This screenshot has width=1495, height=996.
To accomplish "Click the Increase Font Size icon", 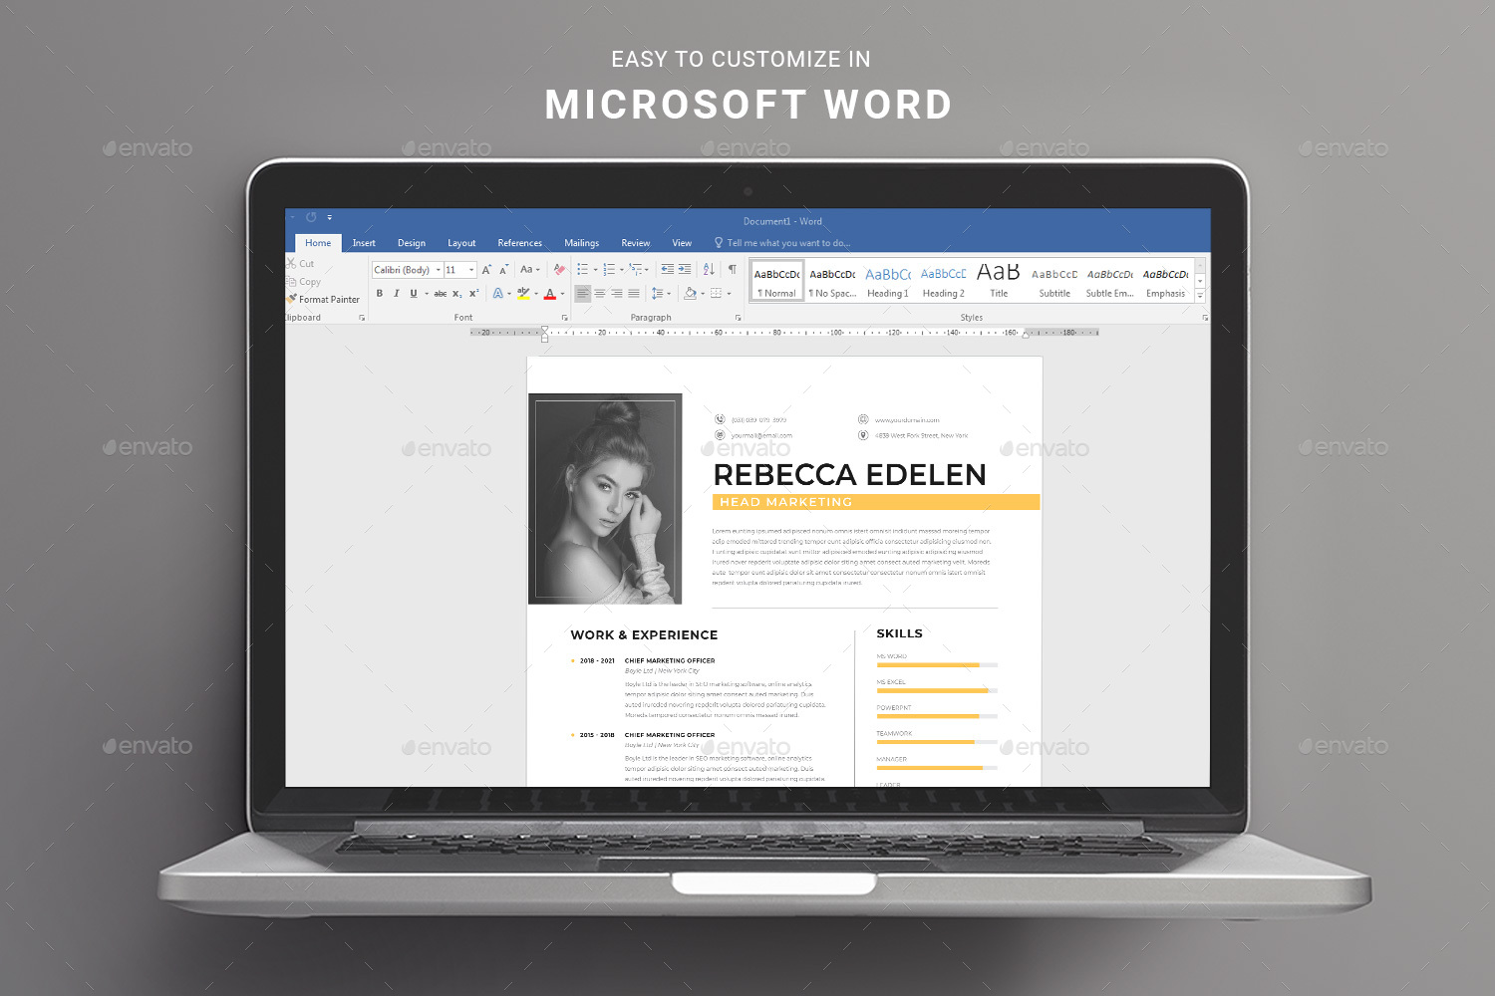I will 486,270.
